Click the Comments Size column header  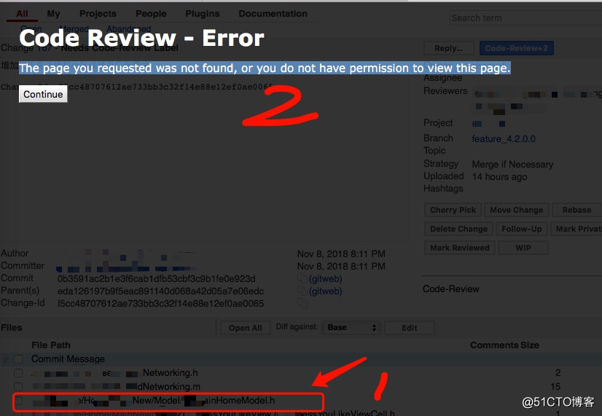504,345
